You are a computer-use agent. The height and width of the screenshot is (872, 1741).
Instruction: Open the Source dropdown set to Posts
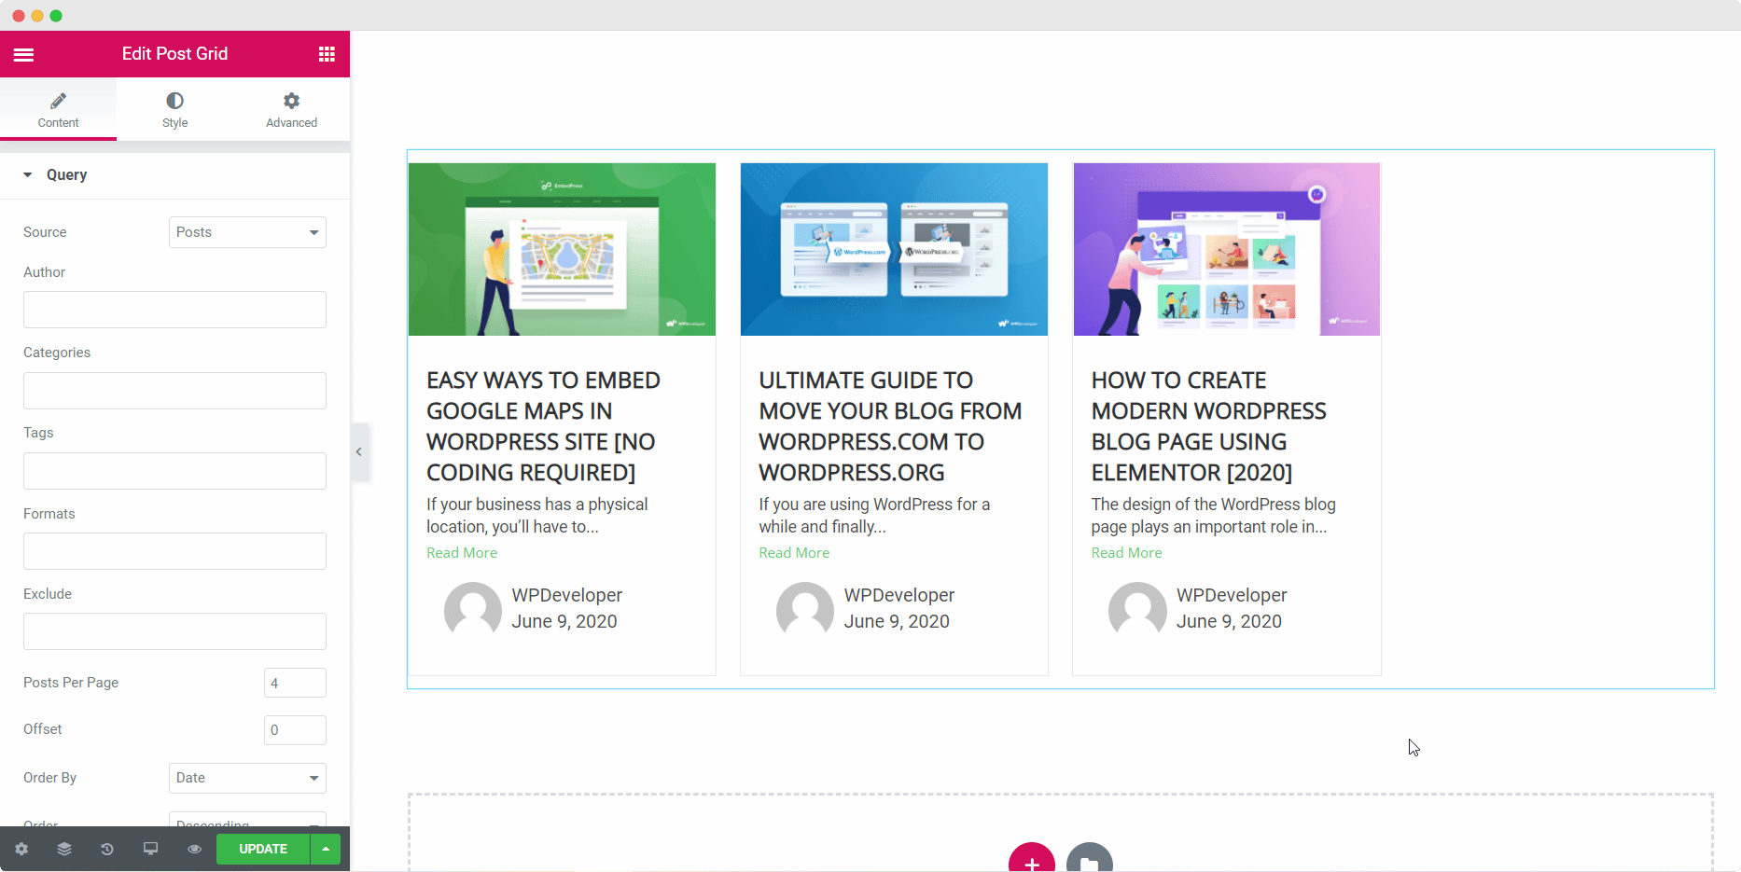click(247, 232)
